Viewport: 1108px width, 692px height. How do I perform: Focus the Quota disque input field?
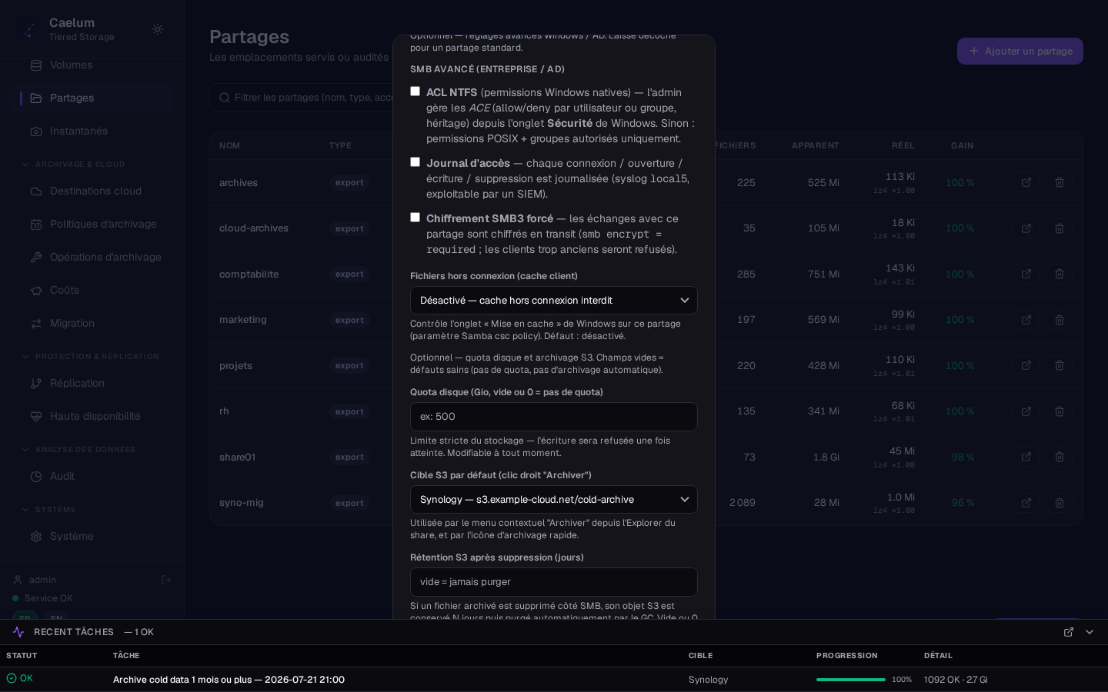click(554, 417)
